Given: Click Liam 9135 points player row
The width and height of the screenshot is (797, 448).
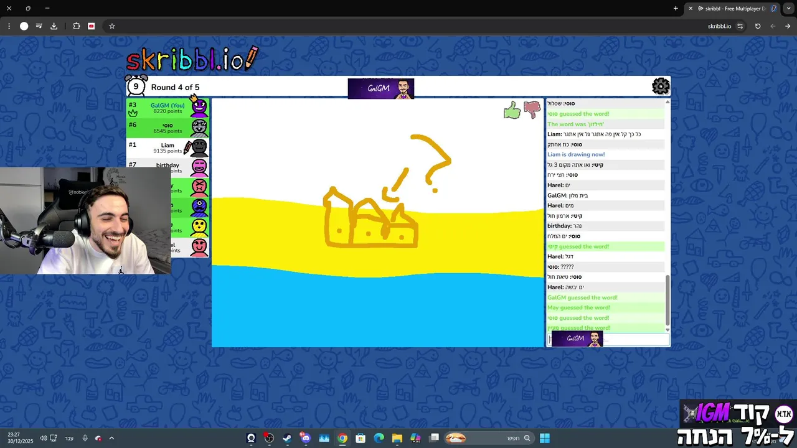Looking at the screenshot, I should (168, 147).
